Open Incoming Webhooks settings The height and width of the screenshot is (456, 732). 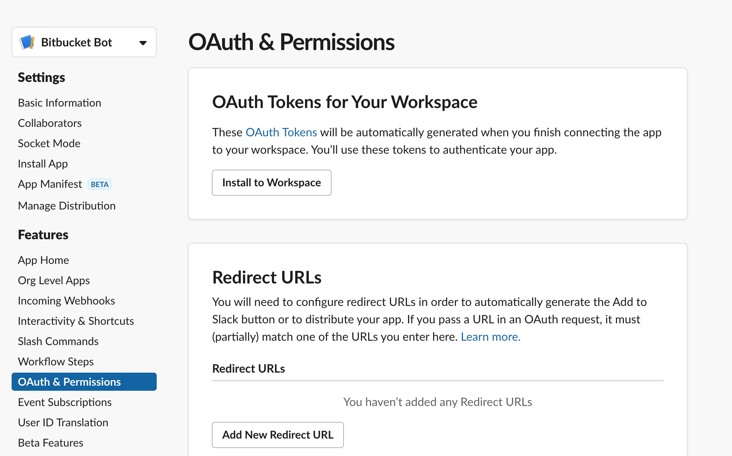tap(66, 301)
